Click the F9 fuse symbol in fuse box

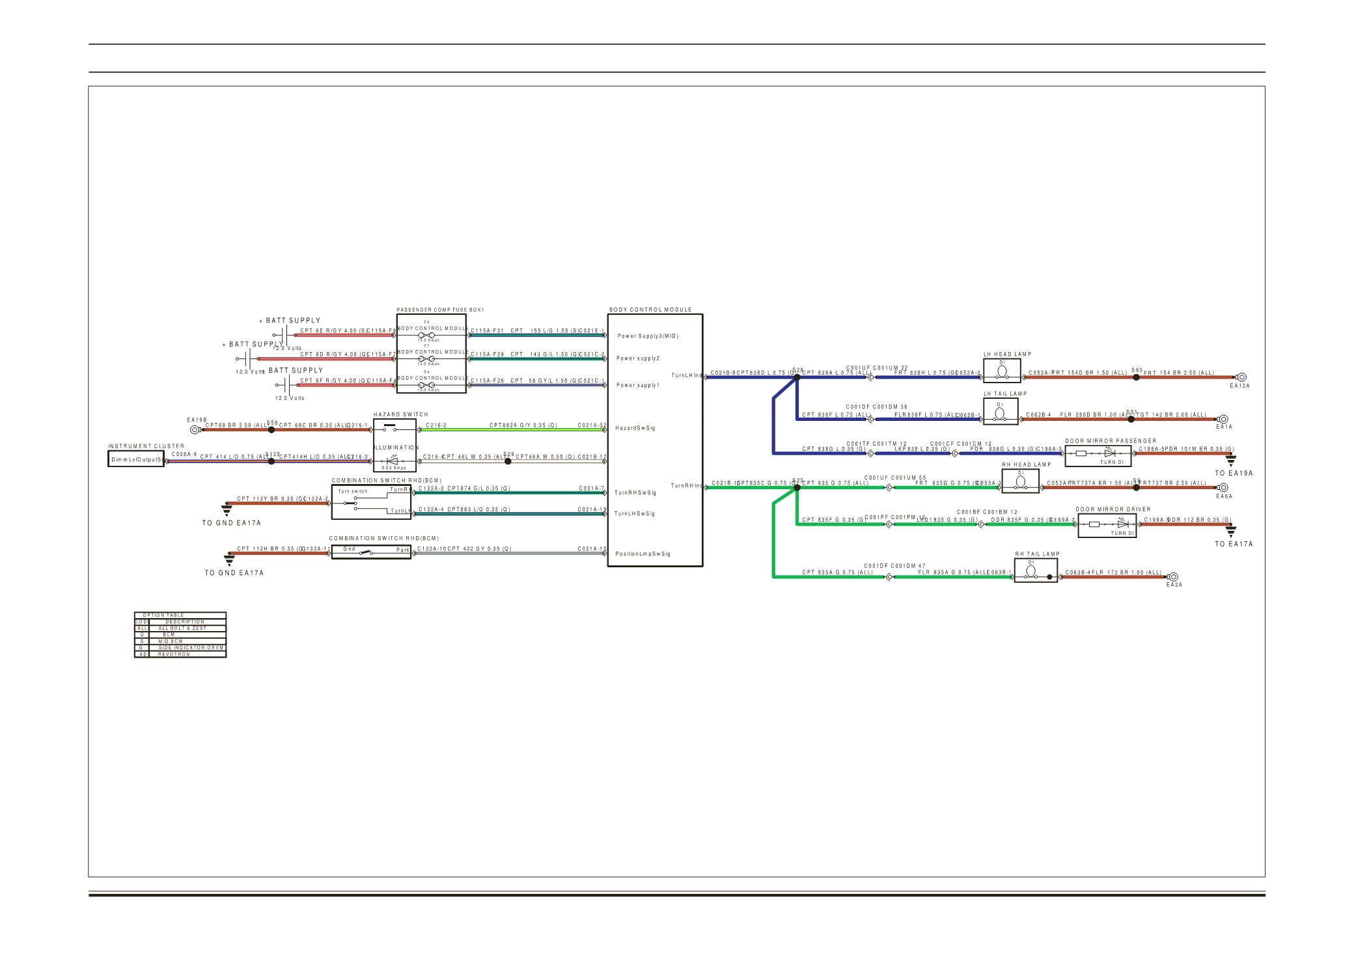[x=426, y=335]
